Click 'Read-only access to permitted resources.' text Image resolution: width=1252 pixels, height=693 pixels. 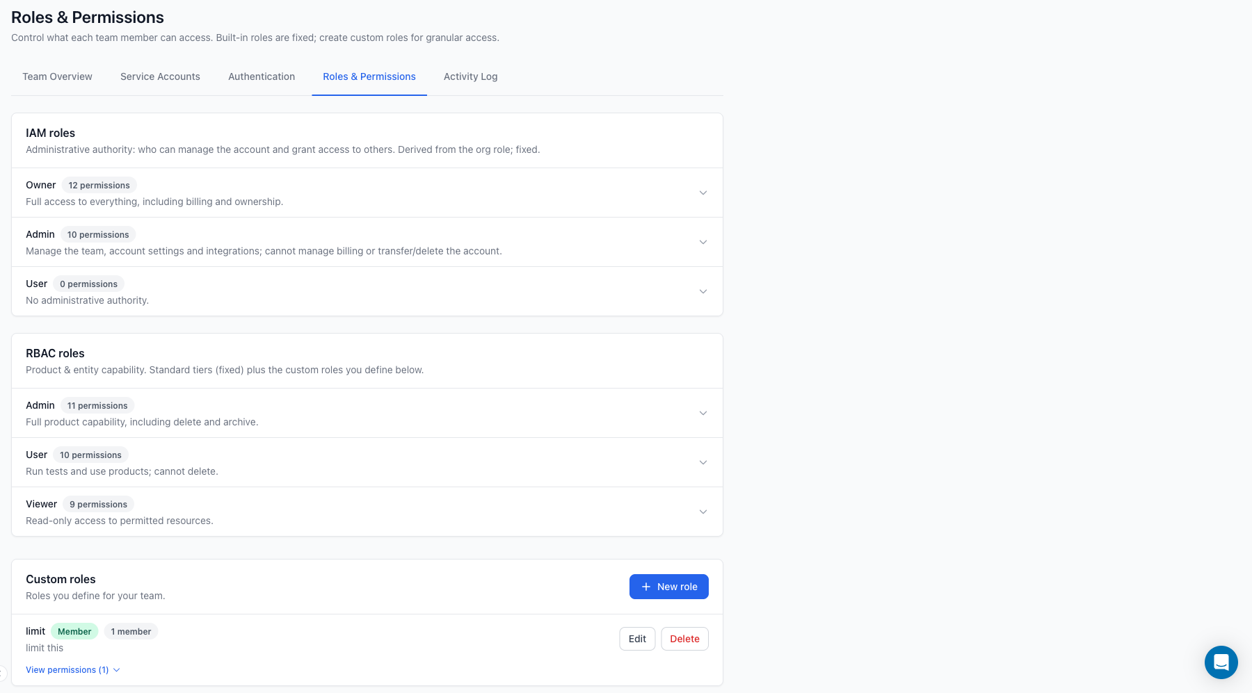coord(120,521)
